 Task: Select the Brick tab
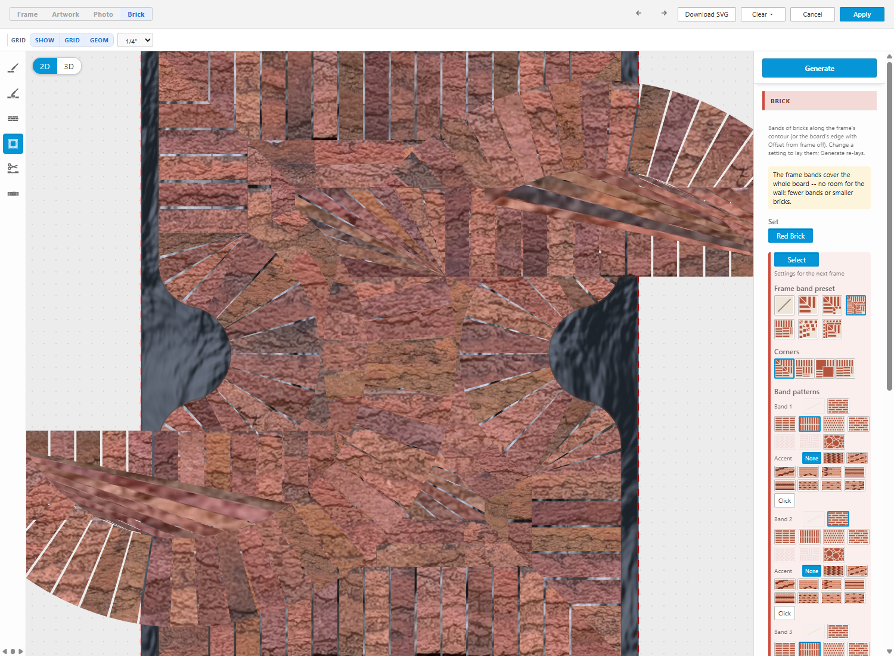pos(136,14)
